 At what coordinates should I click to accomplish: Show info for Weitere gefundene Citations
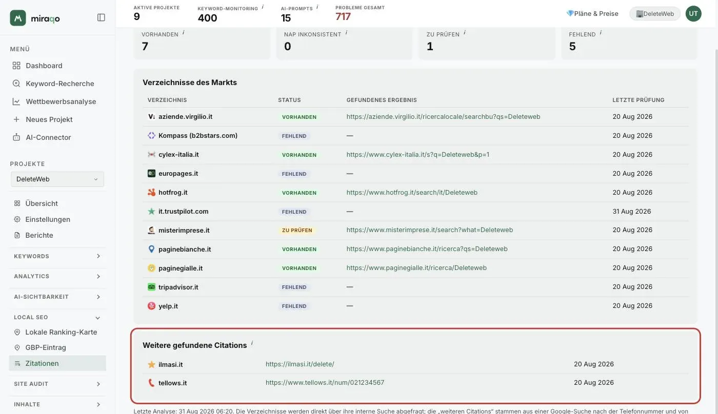point(252,343)
